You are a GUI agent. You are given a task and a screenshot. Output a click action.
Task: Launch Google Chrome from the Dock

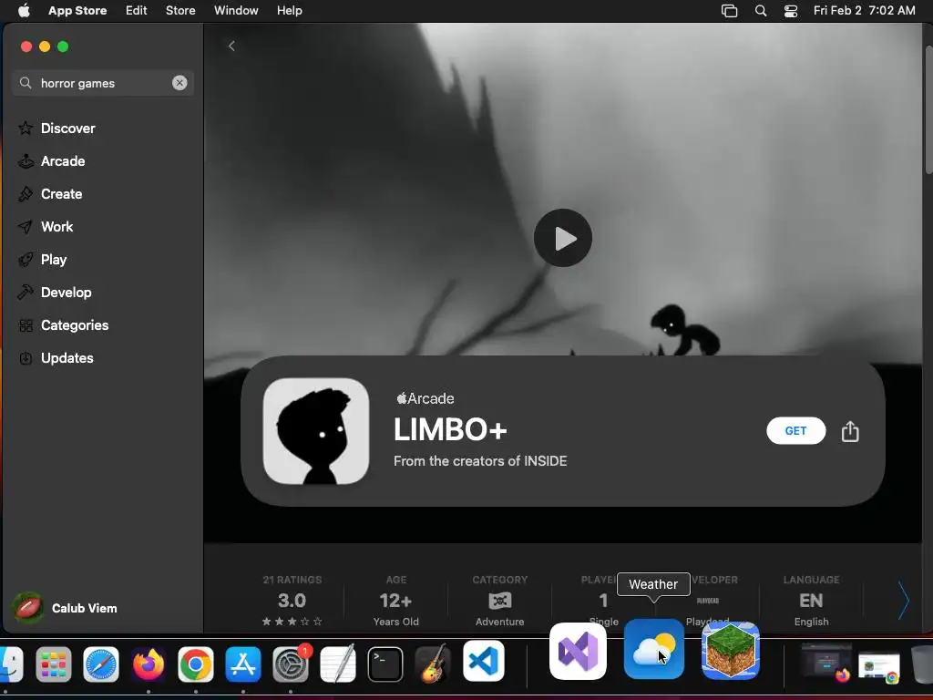195,664
